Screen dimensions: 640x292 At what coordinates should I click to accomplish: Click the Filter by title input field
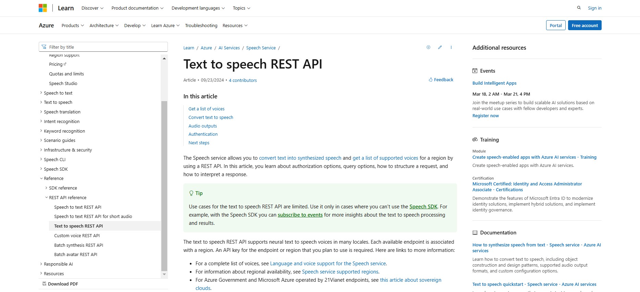103,47
